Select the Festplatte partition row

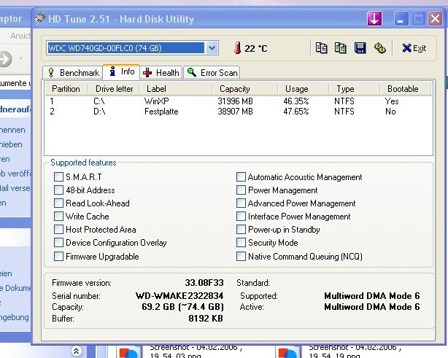[x=239, y=112]
